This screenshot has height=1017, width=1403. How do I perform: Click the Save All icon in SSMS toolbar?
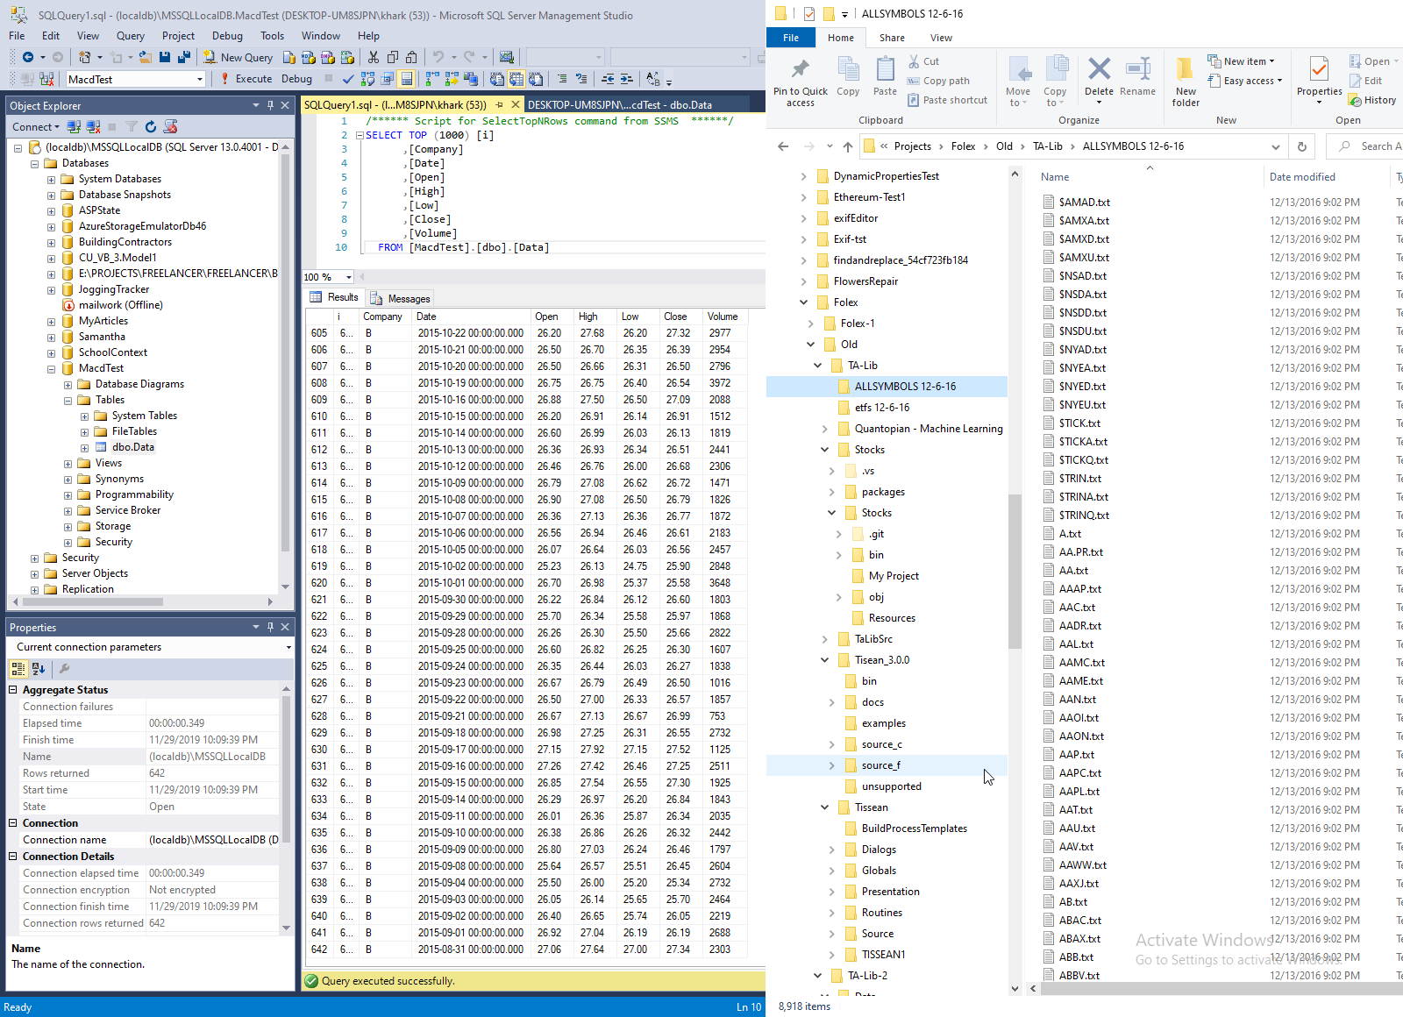[x=184, y=57]
